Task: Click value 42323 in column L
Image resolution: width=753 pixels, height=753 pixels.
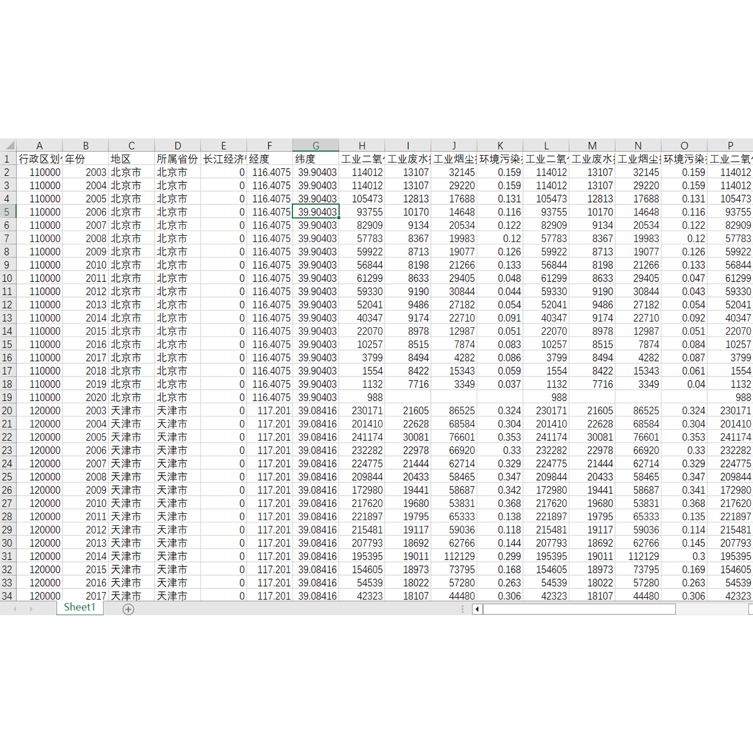Action: [546, 595]
